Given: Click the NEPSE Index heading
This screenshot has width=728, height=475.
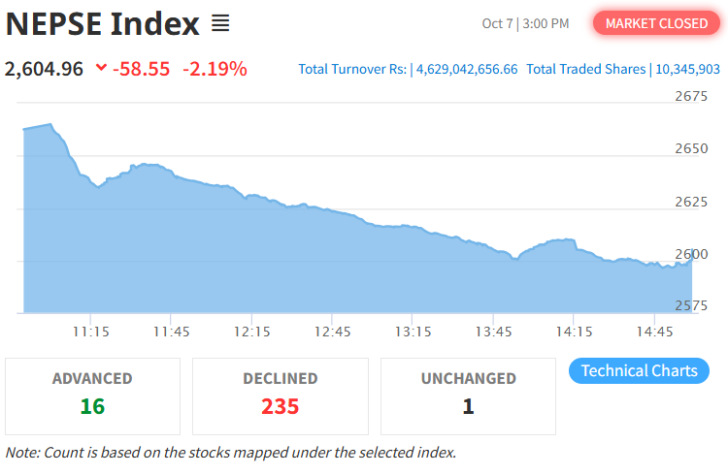Looking at the screenshot, I should point(103,23).
